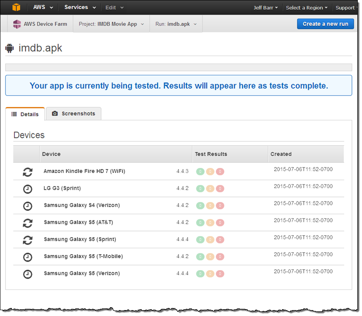Click the Android icon beside imdb.apk
The height and width of the screenshot is (316, 362).
10,48
